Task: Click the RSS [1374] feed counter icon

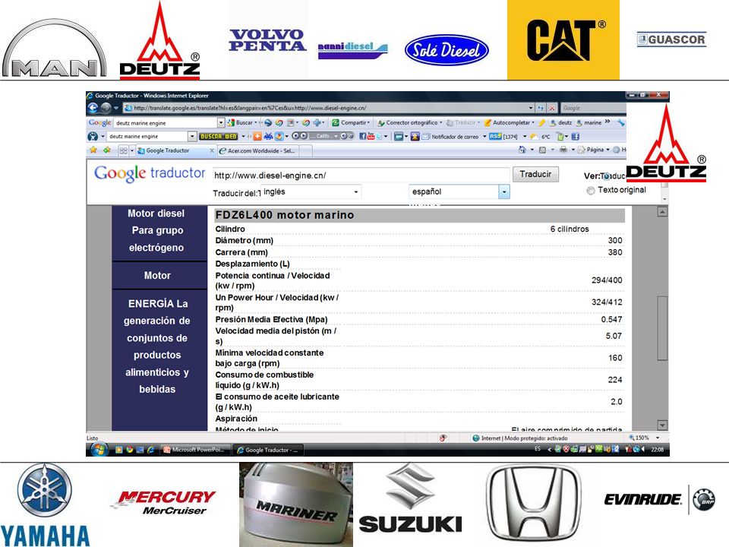Action: pyautogui.click(x=503, y=136)
